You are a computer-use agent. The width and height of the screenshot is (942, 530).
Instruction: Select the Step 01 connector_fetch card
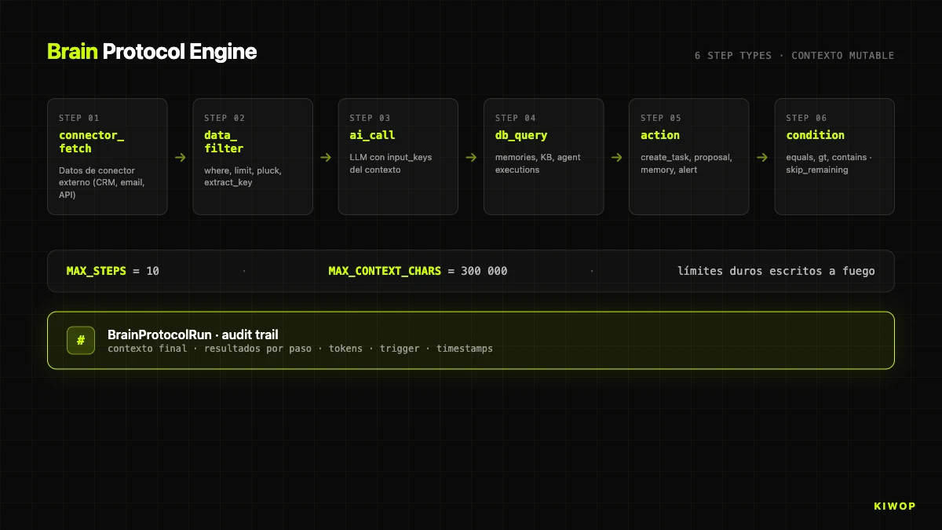tap(108, 156)
